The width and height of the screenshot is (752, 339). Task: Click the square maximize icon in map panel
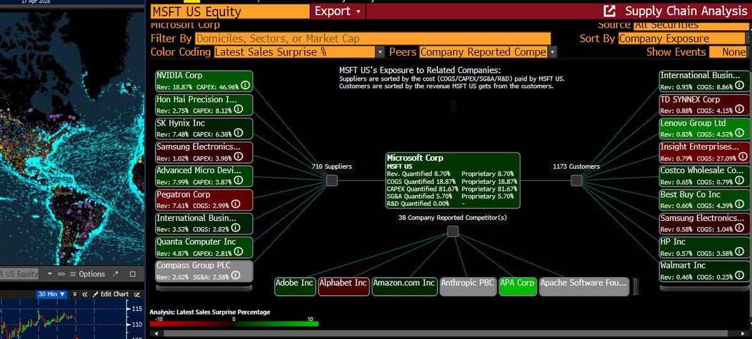tap(132, 274)
